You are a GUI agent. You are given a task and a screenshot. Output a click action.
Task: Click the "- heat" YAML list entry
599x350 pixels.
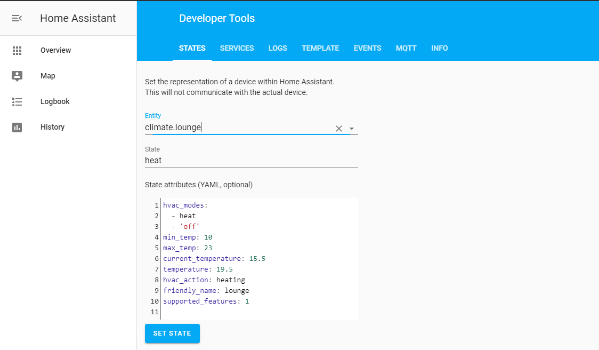(183, 216)
